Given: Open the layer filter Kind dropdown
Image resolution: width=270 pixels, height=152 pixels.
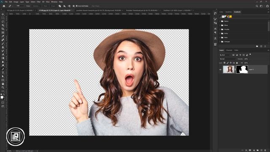Looking at the screenshot, I should click(x=225, y=55).
